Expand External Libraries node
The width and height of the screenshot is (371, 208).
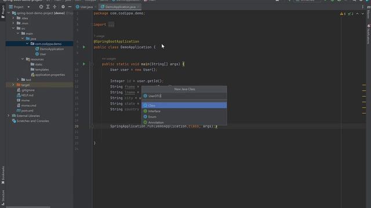coord(9,116)
